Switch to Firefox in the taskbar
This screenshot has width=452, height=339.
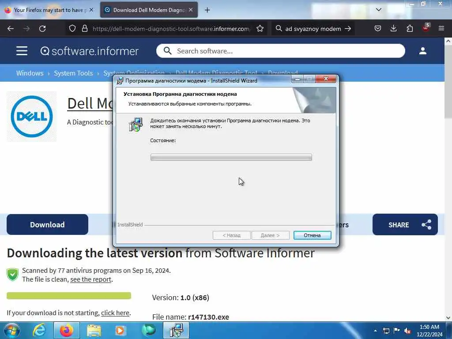[66, 330]
